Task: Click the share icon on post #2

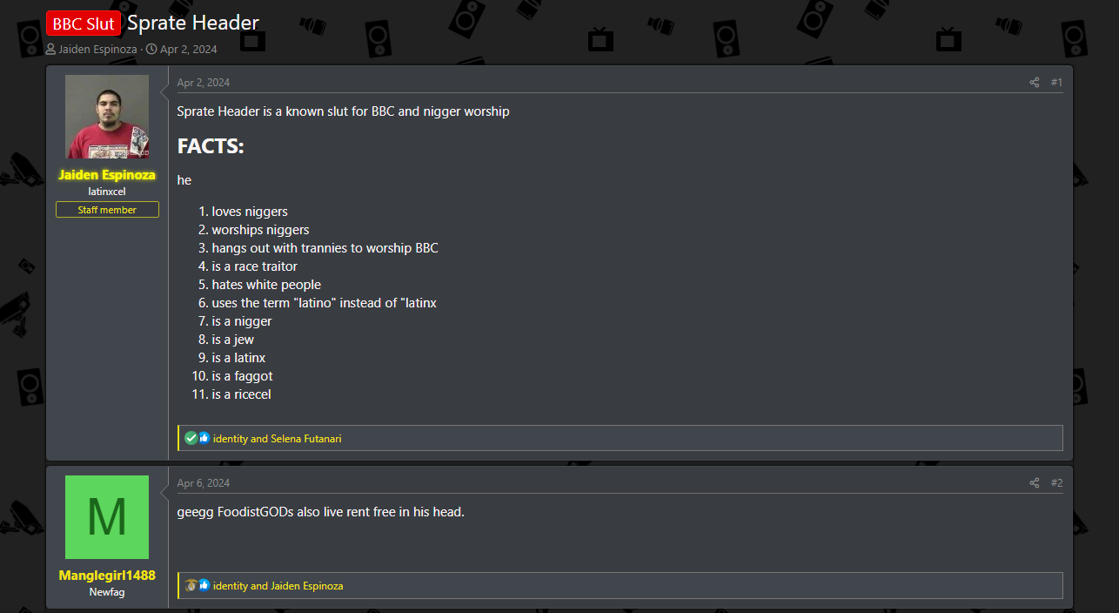Action: (x=1035, y=483)
